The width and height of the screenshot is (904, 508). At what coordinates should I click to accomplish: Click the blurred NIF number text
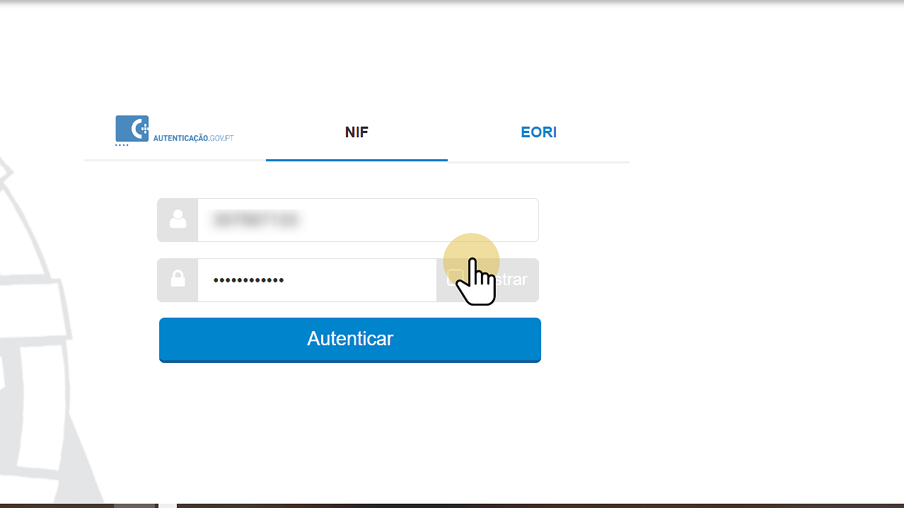[x=256, y=220]
